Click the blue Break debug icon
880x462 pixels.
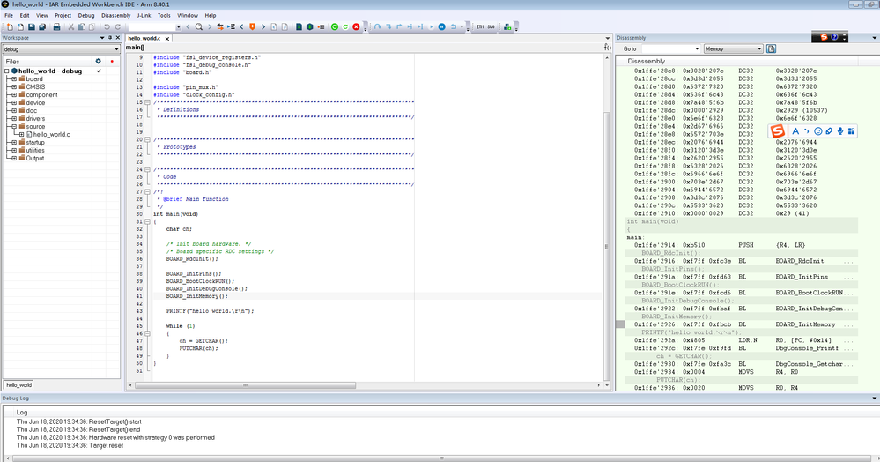(442, 27)
